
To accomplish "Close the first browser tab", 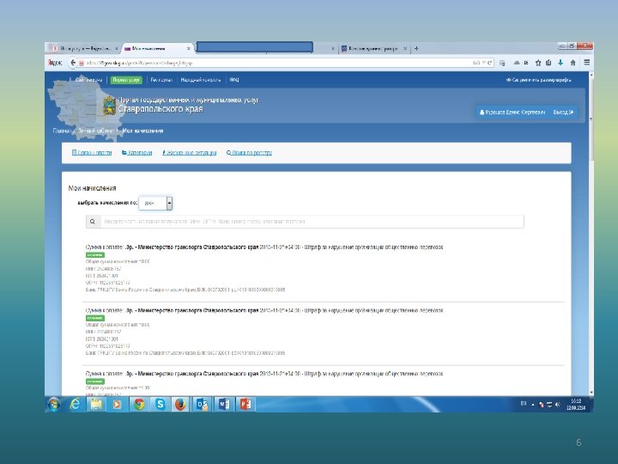I will tap(117, 48).
